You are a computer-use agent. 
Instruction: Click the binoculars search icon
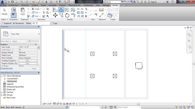[x=134, y=2]
